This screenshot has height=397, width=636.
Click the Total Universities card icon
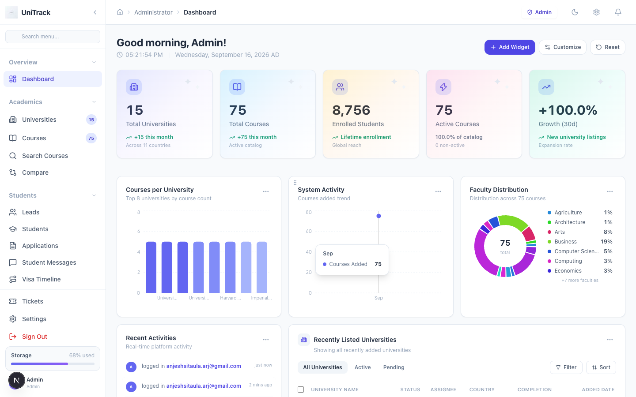(x=134, y=87)
